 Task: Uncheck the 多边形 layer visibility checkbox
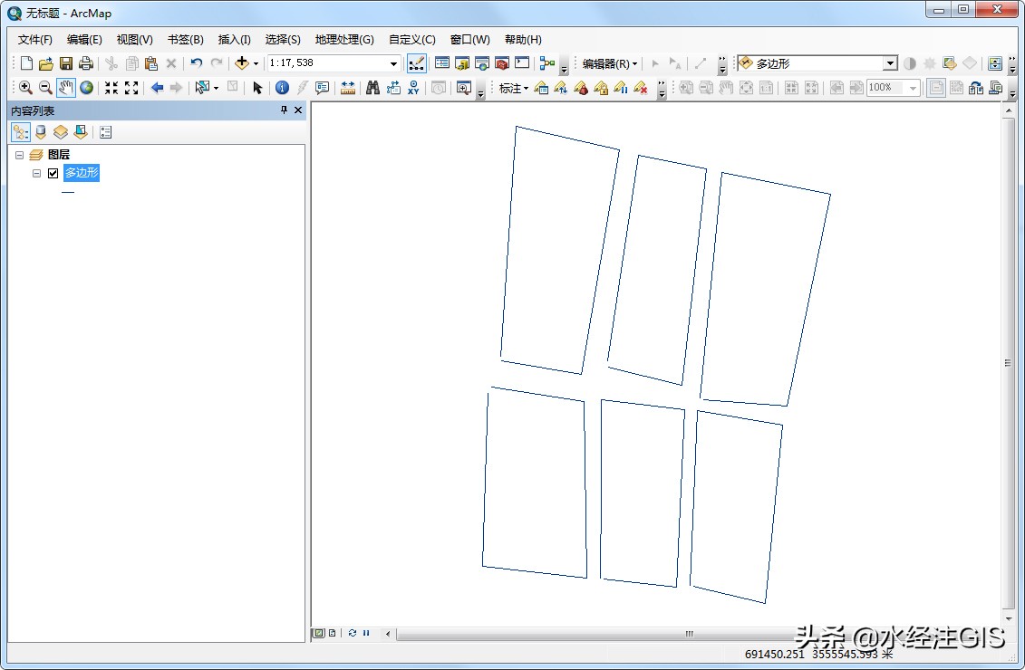[53, 173]
